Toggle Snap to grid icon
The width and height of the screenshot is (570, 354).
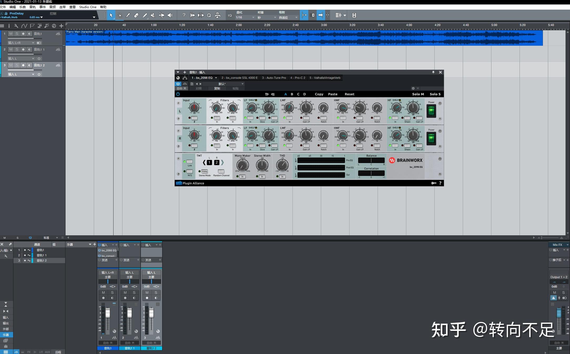click(x=304, y=15)
